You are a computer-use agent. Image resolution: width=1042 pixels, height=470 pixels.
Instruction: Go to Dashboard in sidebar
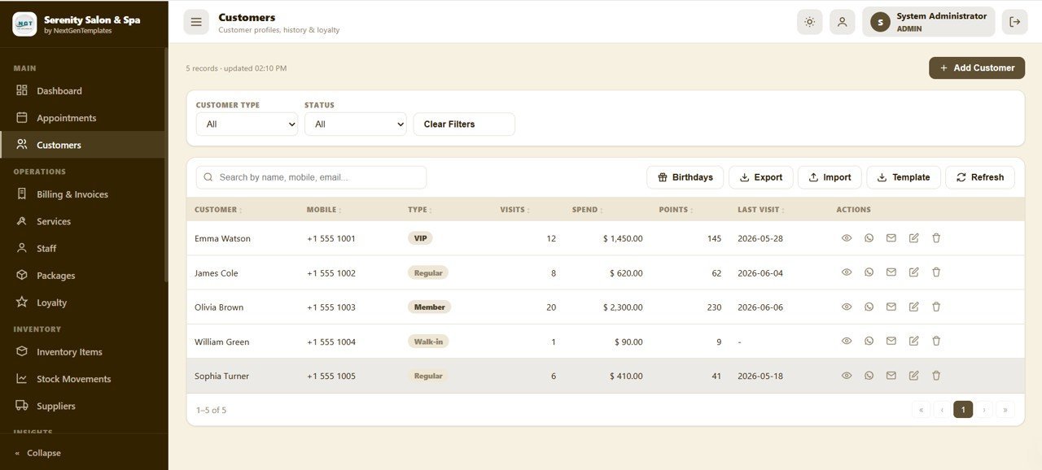[82, 91]
